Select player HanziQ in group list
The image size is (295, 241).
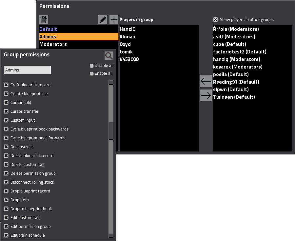[x=159, y=29]
